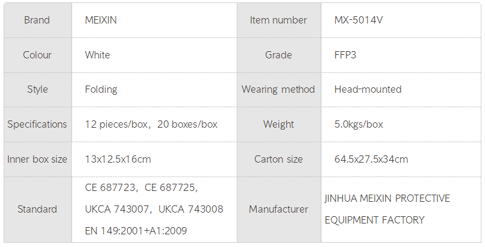This screenshot has height=247, width=485.
Task: Select the 13x12.5x16cm inner box size
Action: pos(117,159)
